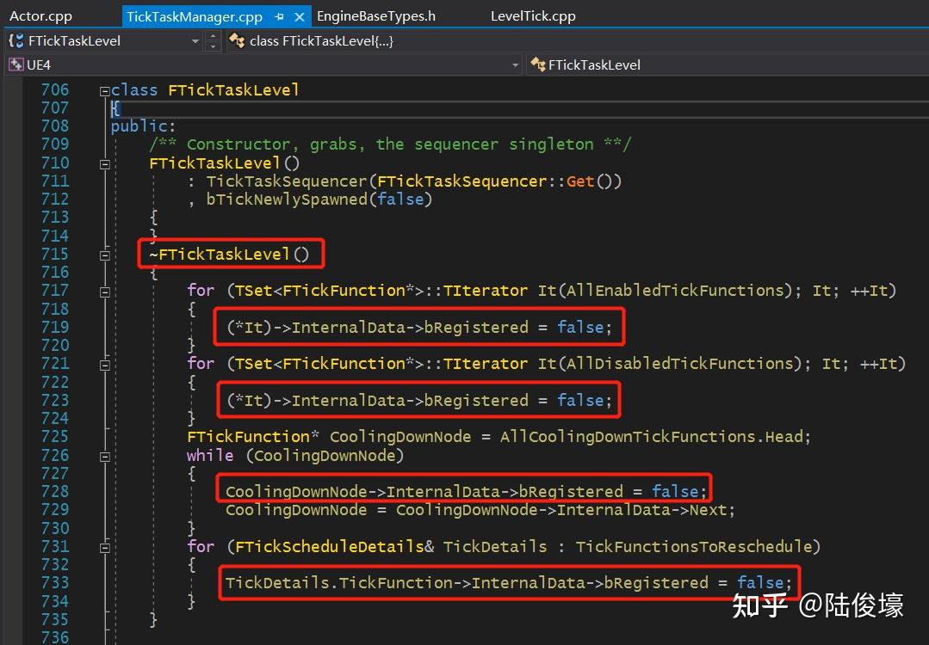Collapse the constructor fold at line 710

(x=104, y=163)
